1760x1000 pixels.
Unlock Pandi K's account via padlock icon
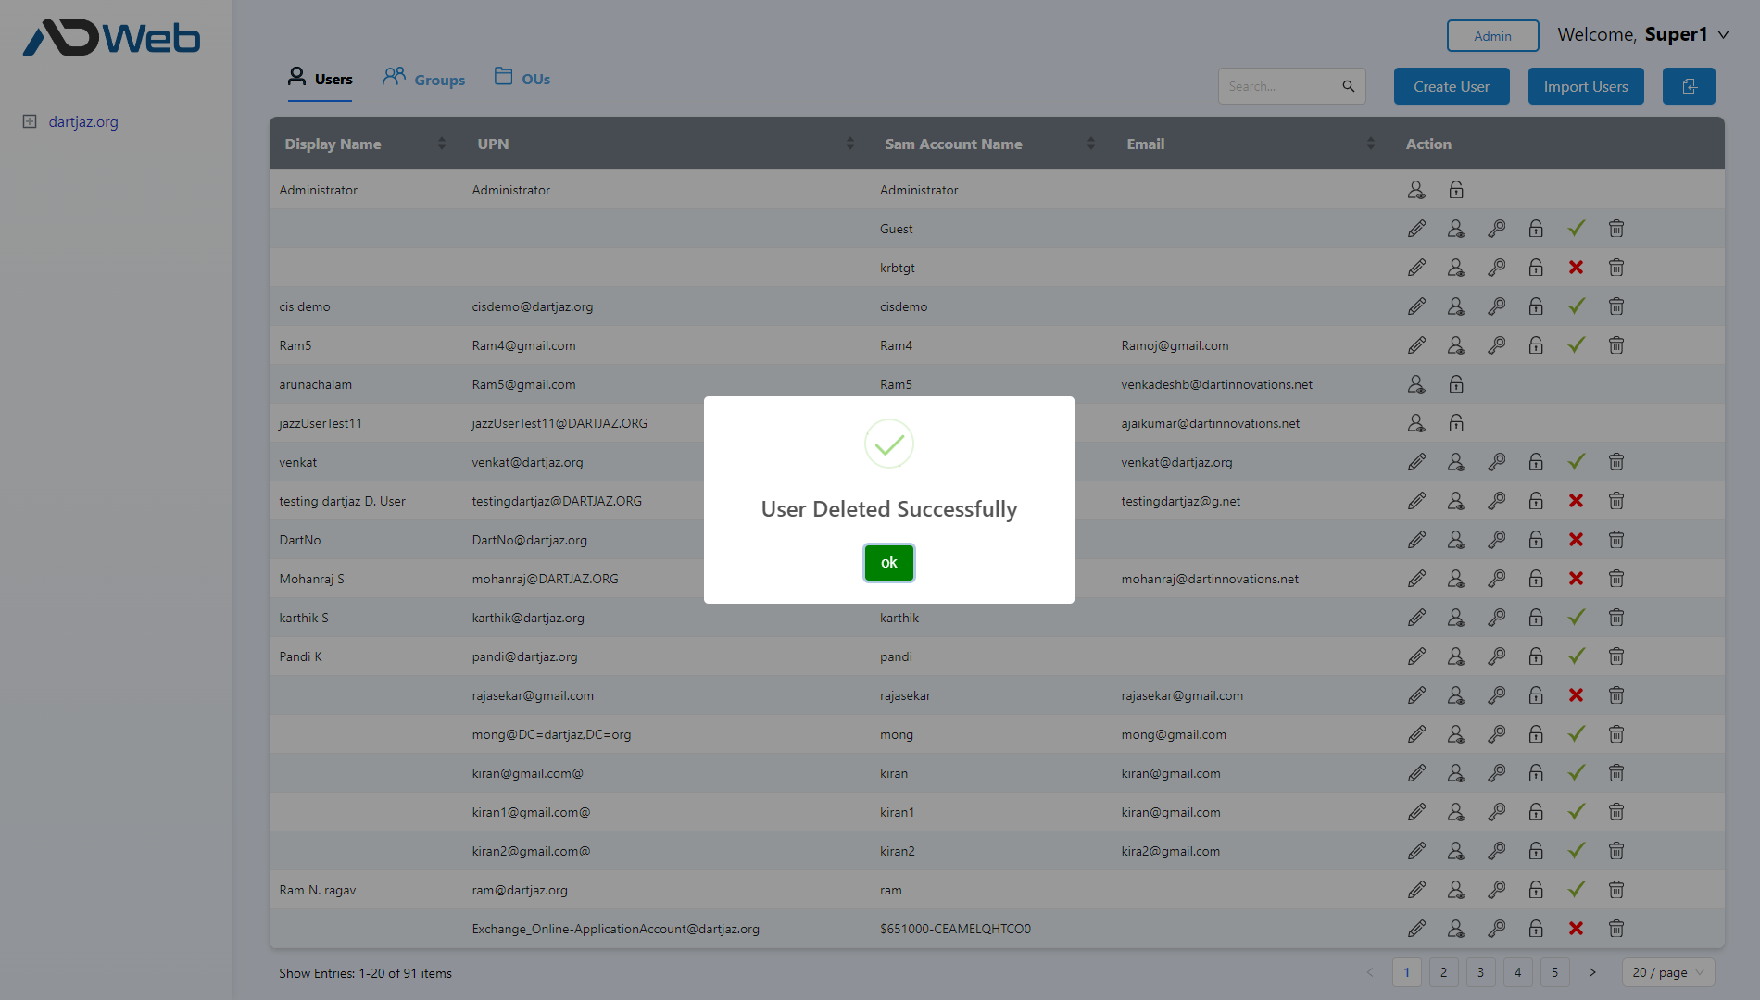pyautogui.click(x=1536, y=656)
